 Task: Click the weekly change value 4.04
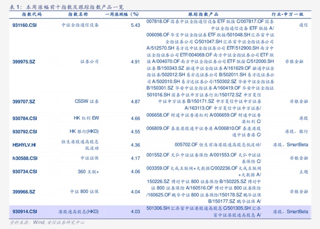(x=135, y=192)
